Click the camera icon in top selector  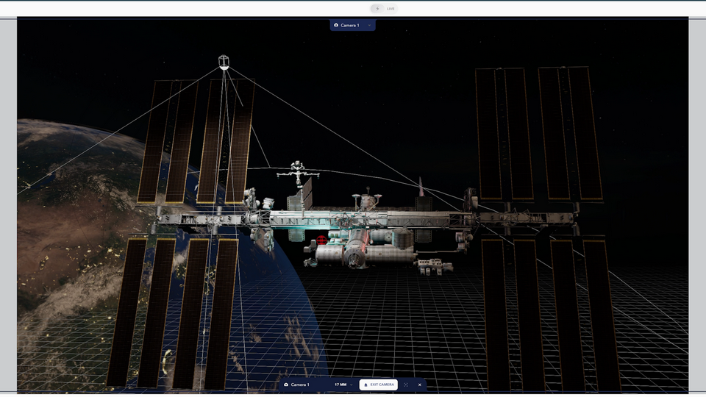click(x=336, y=25)
